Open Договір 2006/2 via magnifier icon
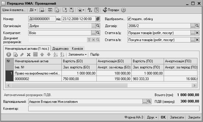The height and width of the screenshot is (122, 203). pos(197,26)
